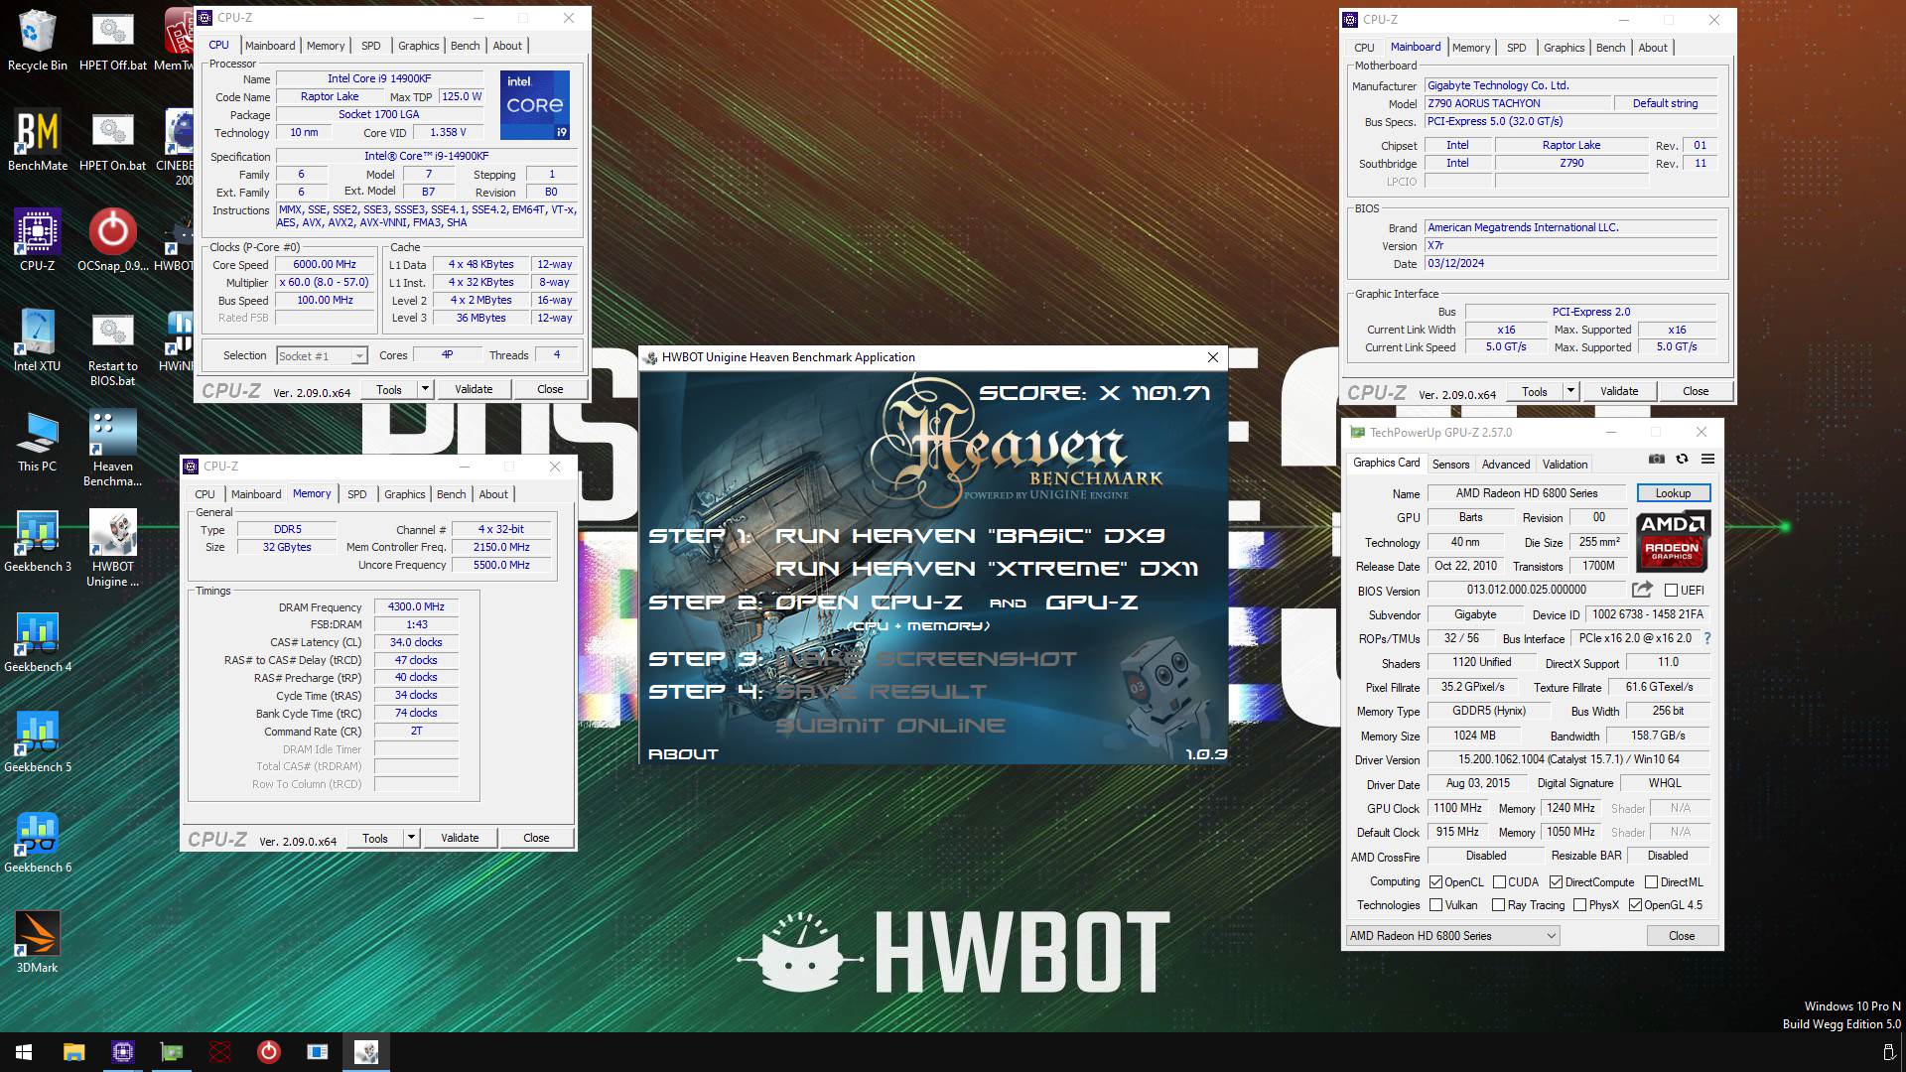Click Run Heaven Xtreme DX11
Viewport: 1906px width, 1072px height.
[x=987, y=569]
